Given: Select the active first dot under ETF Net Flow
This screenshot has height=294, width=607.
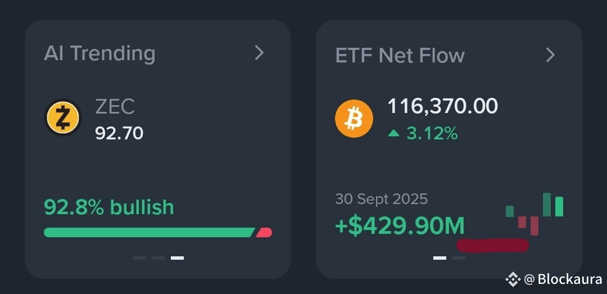Looking at the screenshot, I should [440, 258].
